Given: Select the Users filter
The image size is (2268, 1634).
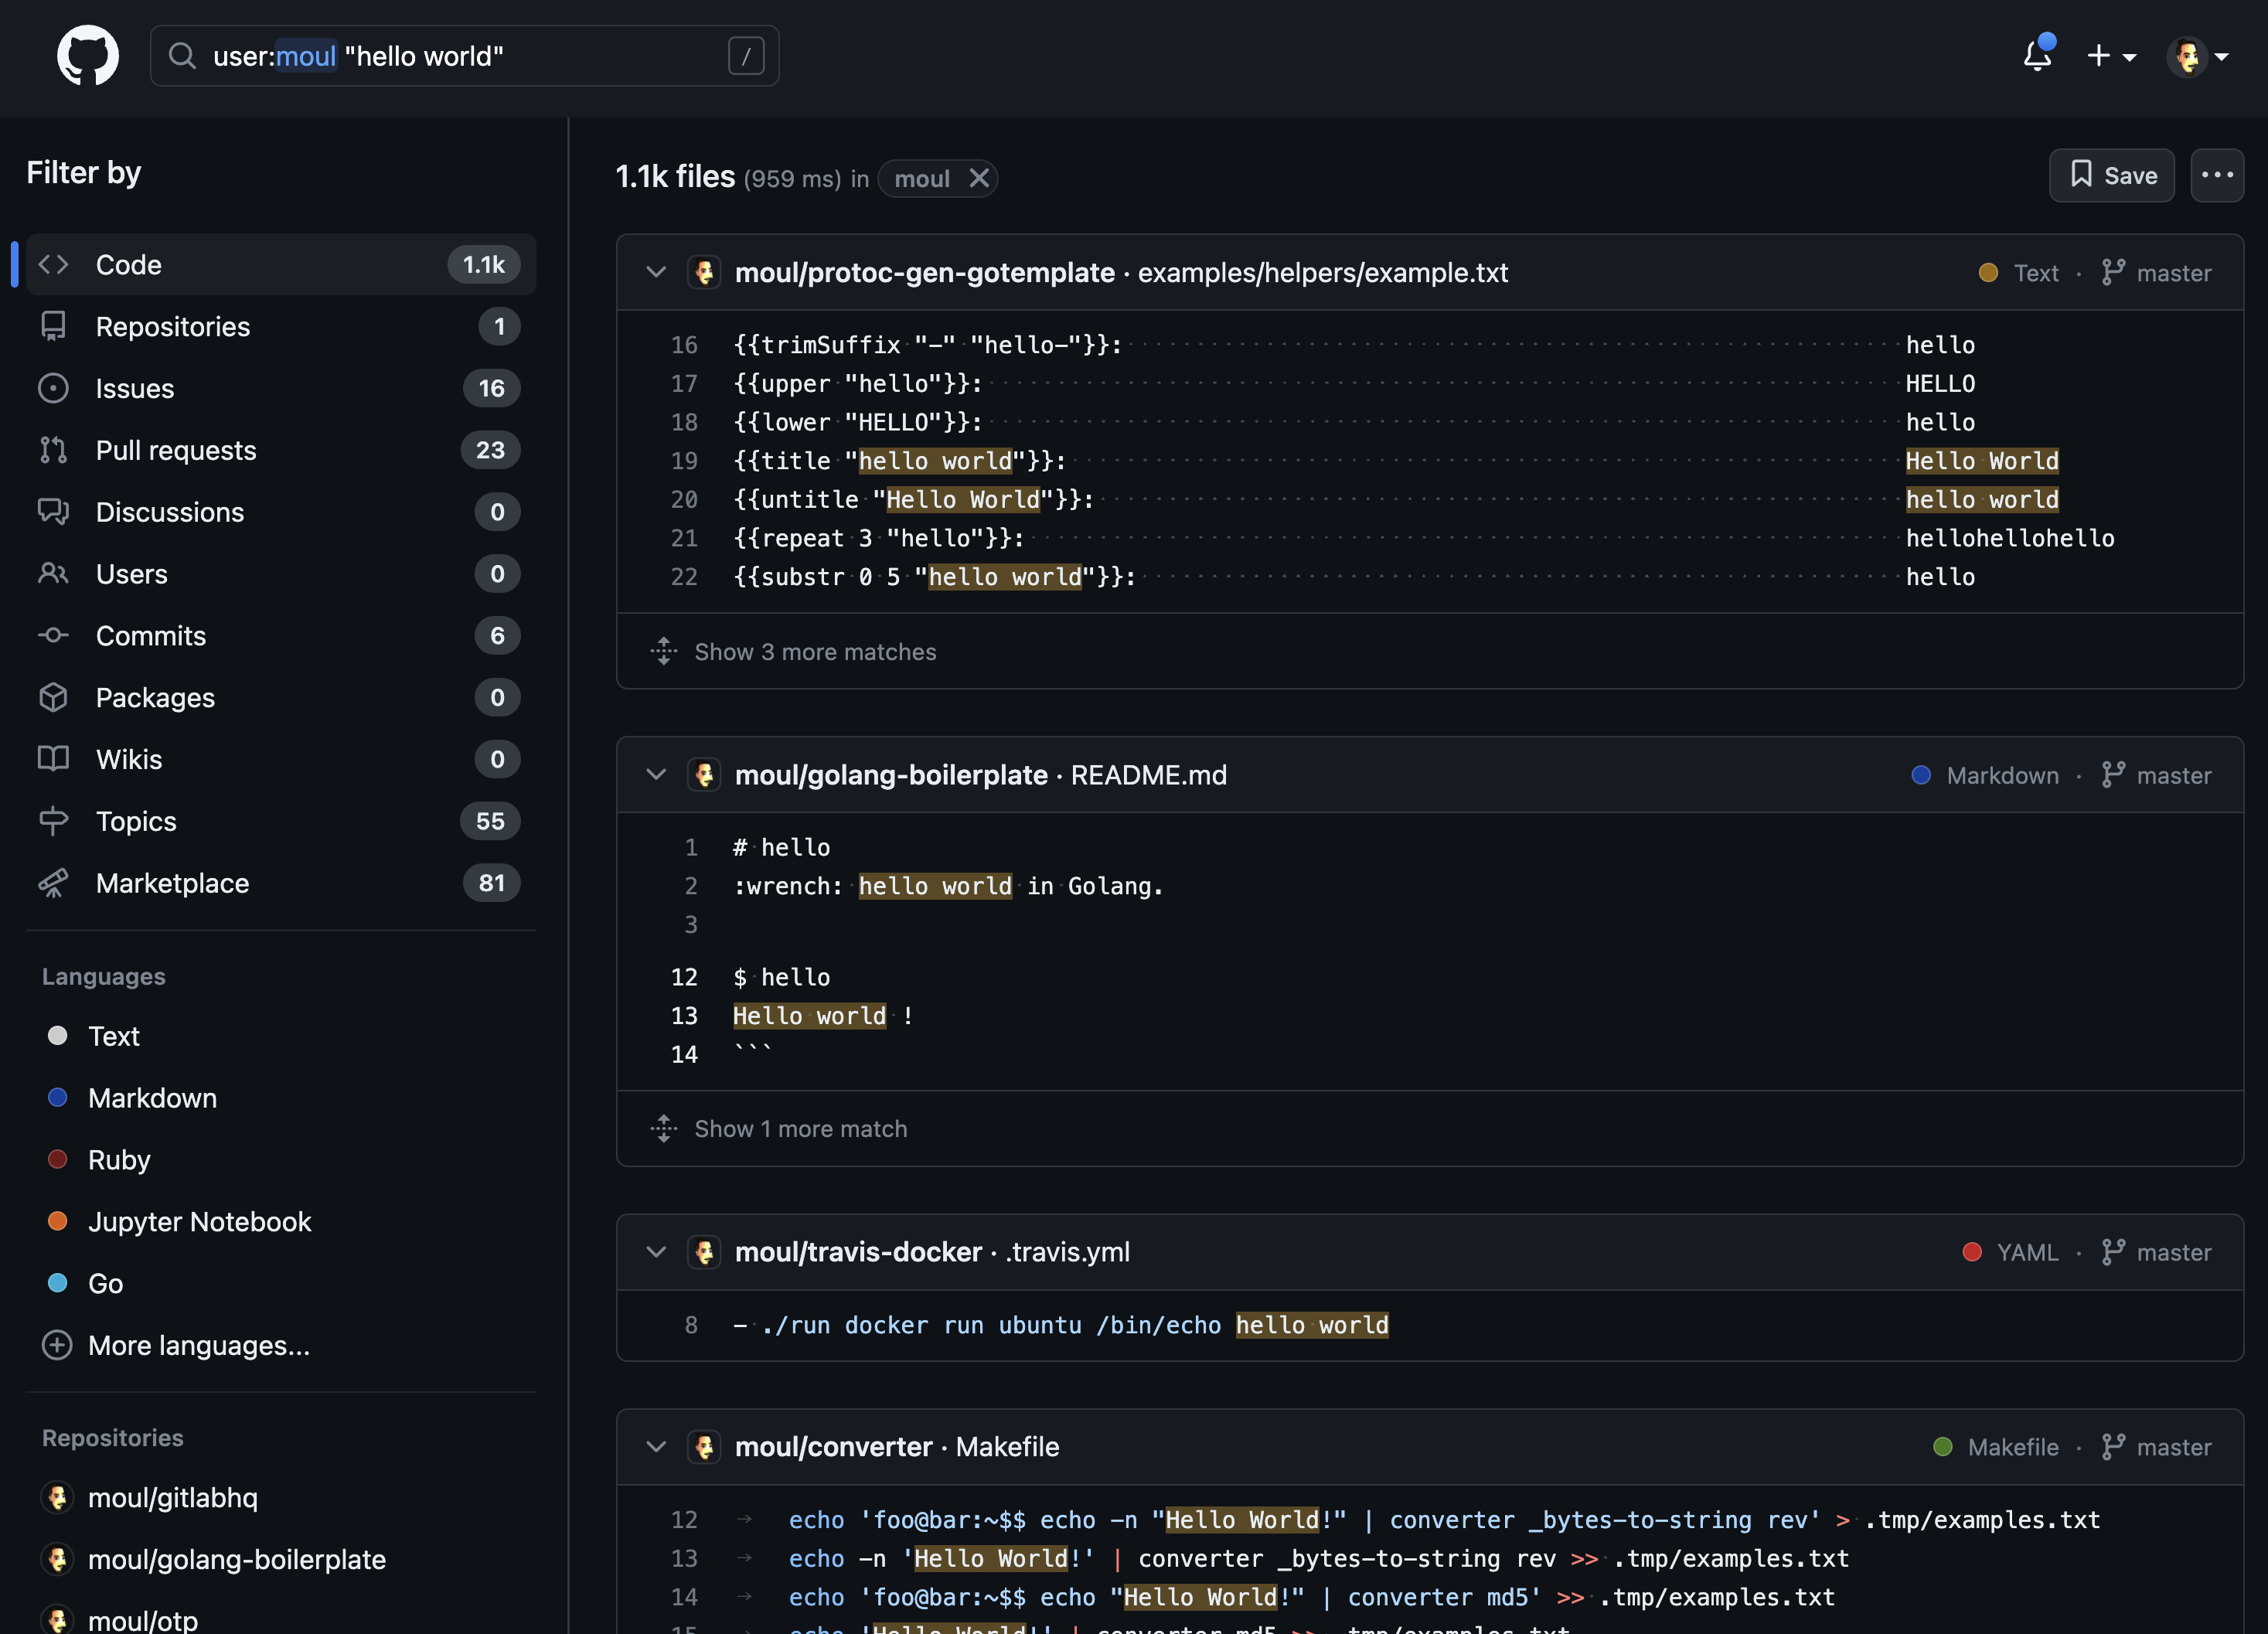Looking at the screenshot, I should coord(281,574).
